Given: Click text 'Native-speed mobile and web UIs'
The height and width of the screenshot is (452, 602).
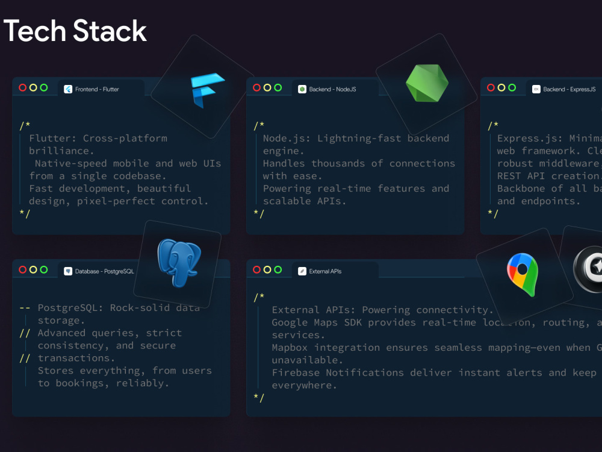Looking at the screenshot, I should coord(128,163).
